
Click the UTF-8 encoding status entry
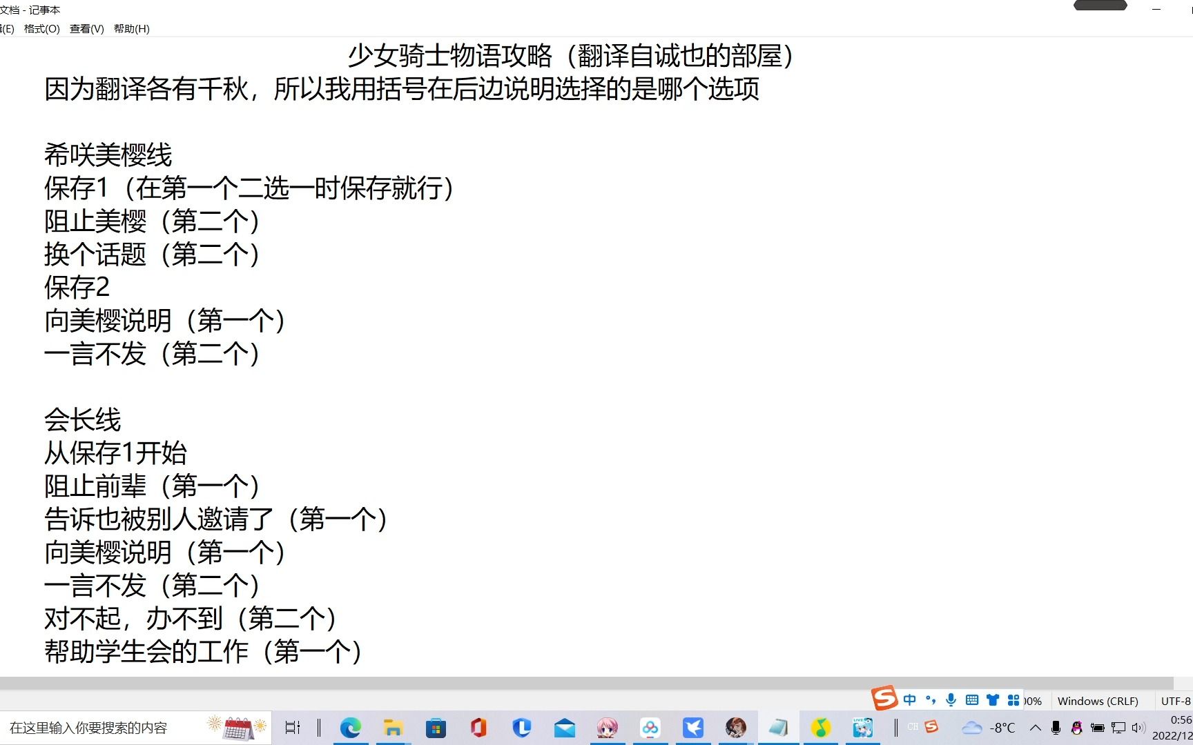coord(1176,701)
